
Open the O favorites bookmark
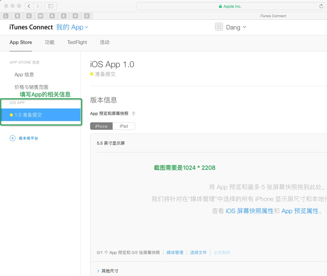[x=75, y=16]
